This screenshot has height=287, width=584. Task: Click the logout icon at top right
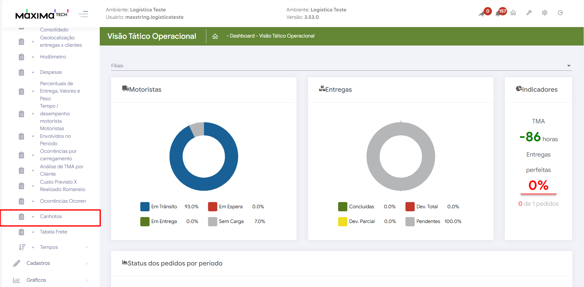(x=560, y=13)
